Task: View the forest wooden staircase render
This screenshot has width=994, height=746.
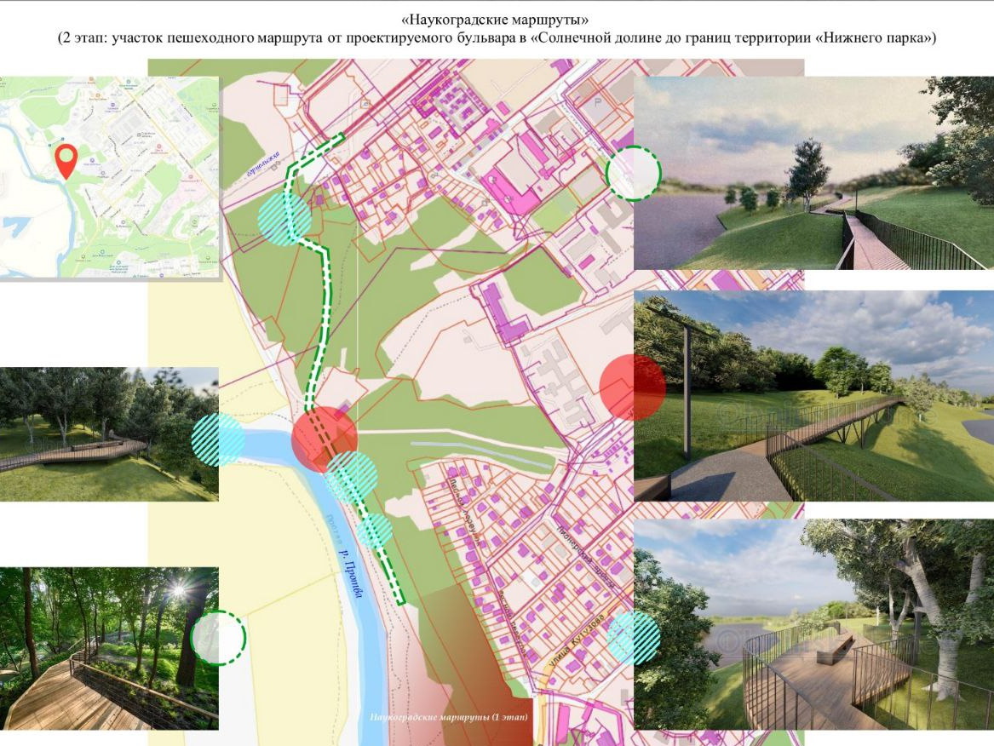Action: click(x=109, y=648)
